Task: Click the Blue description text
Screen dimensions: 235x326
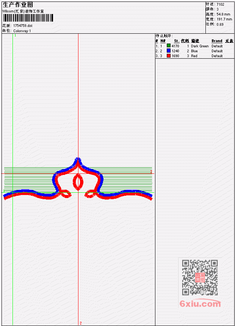Action: coord(194,51)
